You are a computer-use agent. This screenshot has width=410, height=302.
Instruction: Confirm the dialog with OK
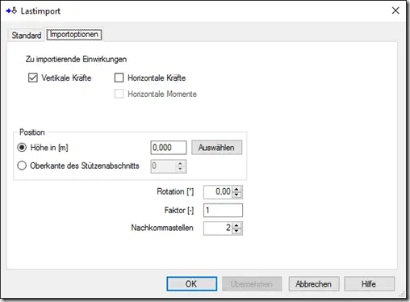click(191, 283)
